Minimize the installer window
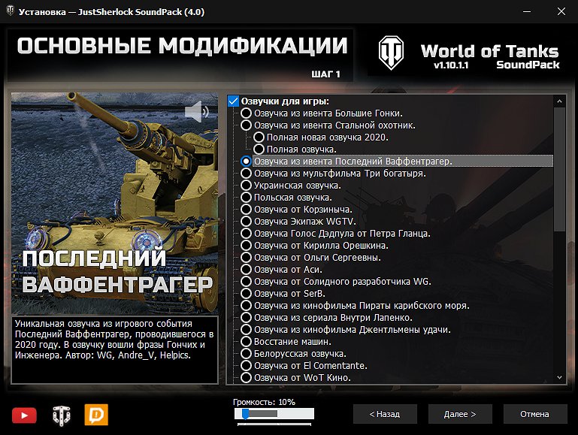The image size is (578, 435). click(x=527, y=11)
